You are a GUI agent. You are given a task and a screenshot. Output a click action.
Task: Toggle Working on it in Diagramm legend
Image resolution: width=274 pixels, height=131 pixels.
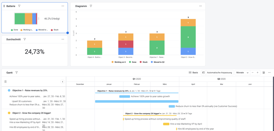[x=119, y=62]
